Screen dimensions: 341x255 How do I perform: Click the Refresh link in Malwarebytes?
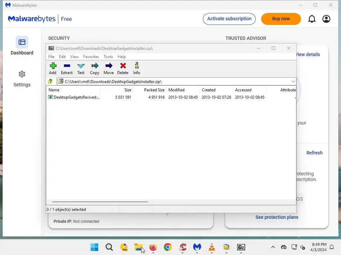coord(314,153)
